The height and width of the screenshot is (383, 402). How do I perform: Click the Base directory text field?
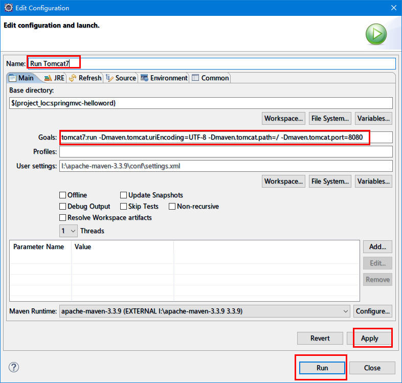pyautogui.click(x=200, y=103)
